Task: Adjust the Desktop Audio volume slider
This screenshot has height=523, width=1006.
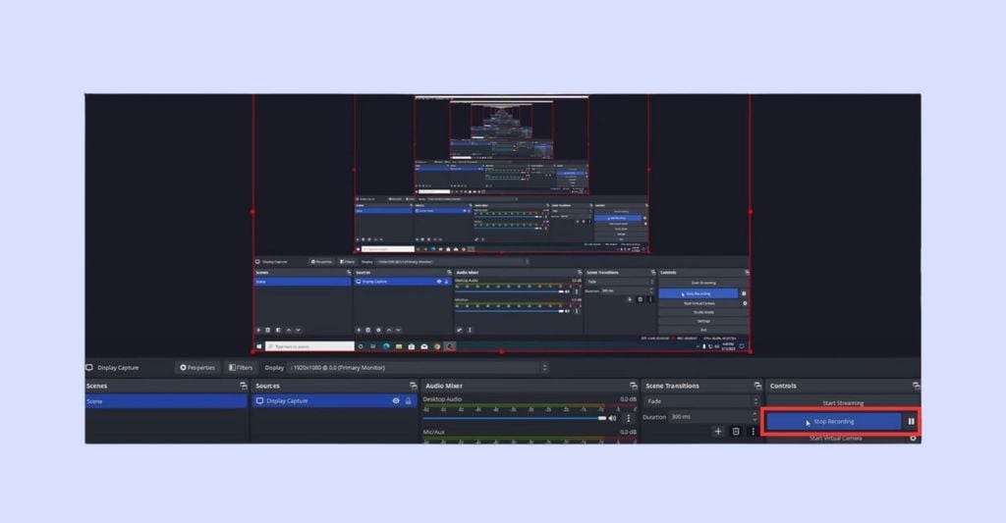Action: tap(514, 419)
